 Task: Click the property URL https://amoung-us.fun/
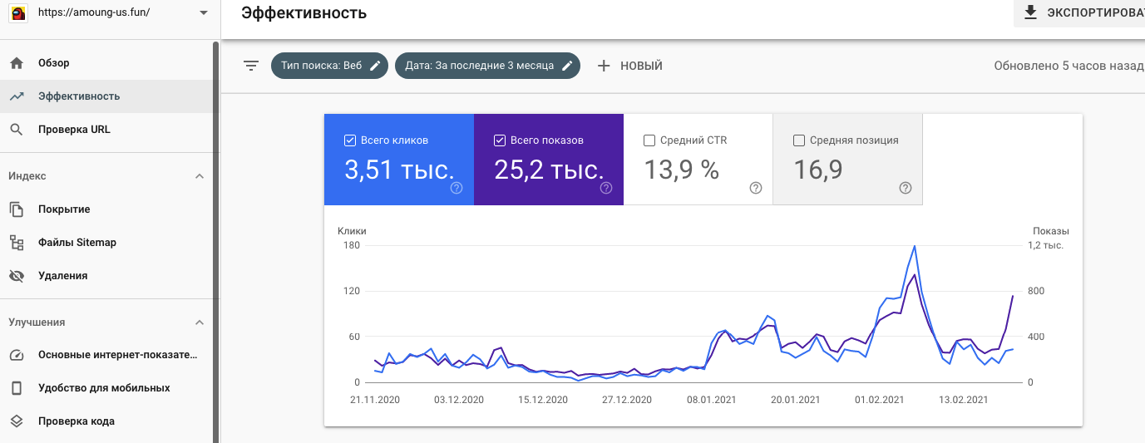click(93, 12)
